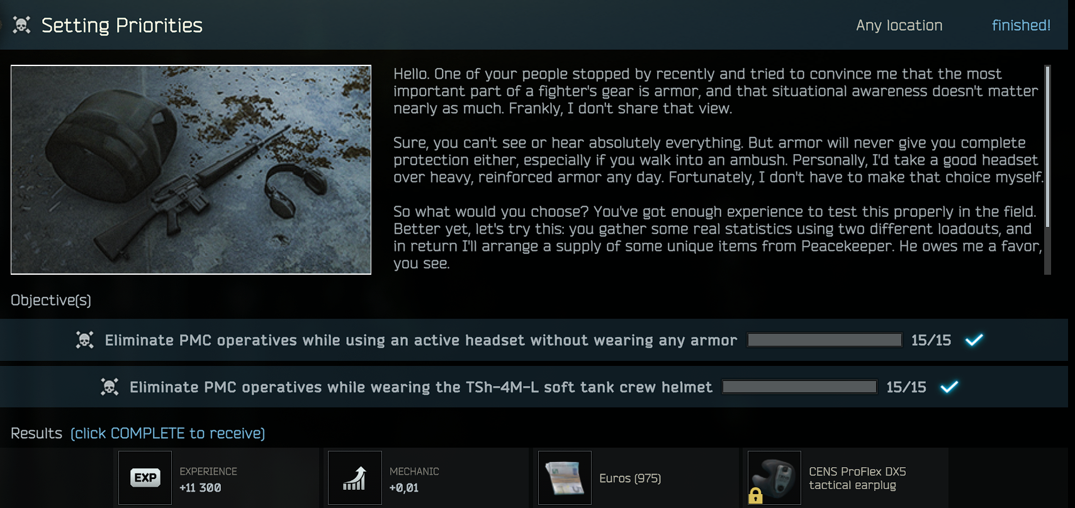1075x508 pixels.
Task: Inspect the Euros banknote reward icon
Action: click(x=565, y=478)
